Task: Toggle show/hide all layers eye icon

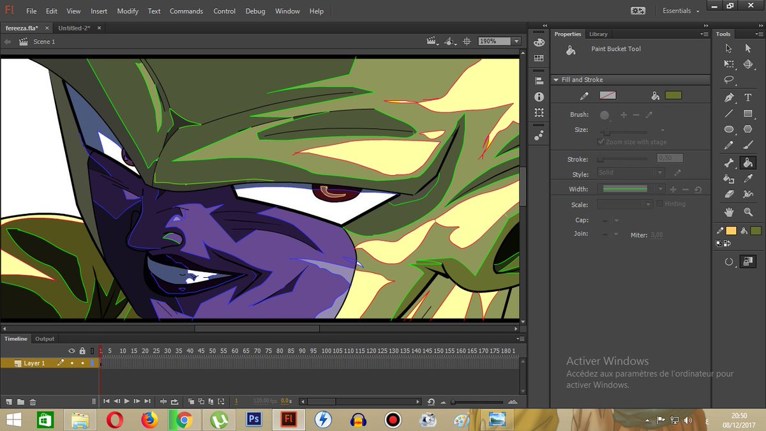Action: point(71,351)
